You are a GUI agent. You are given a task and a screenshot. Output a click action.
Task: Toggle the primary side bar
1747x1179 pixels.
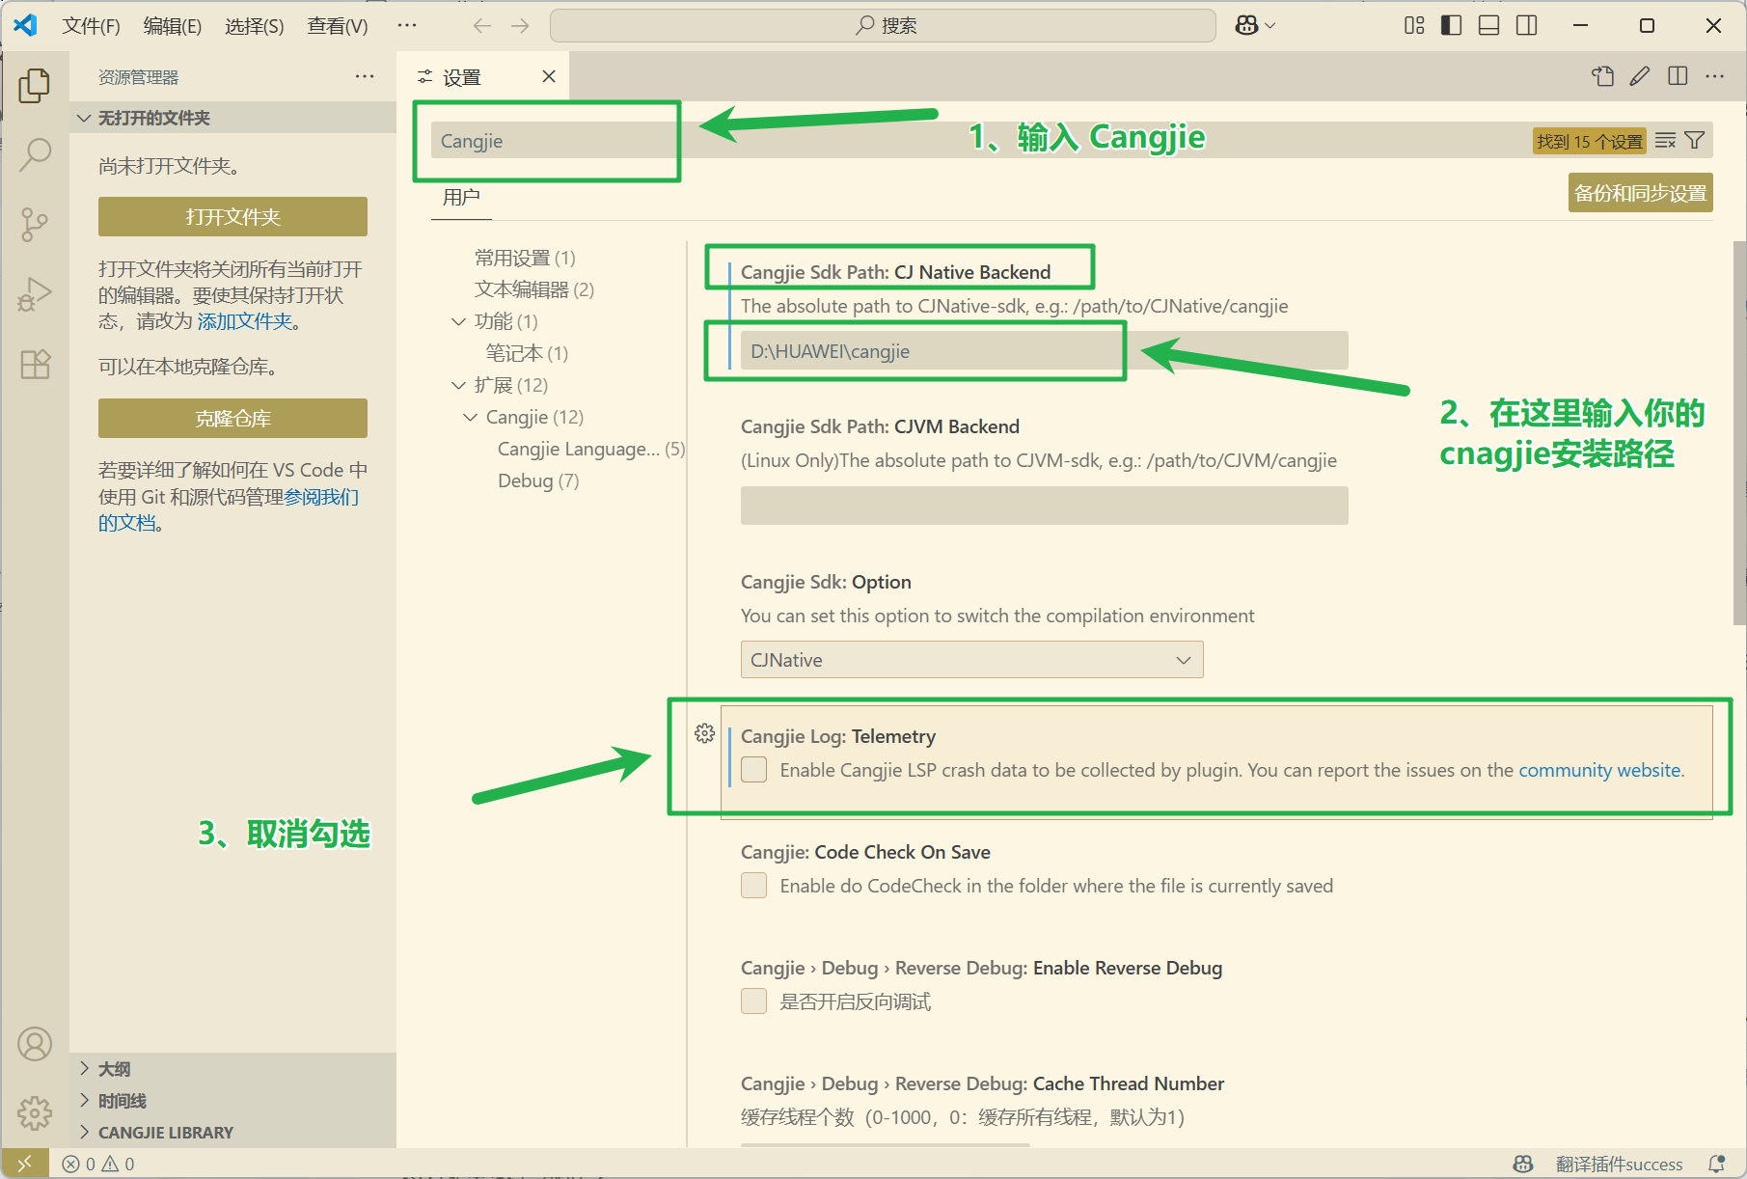coord(1451,25)
